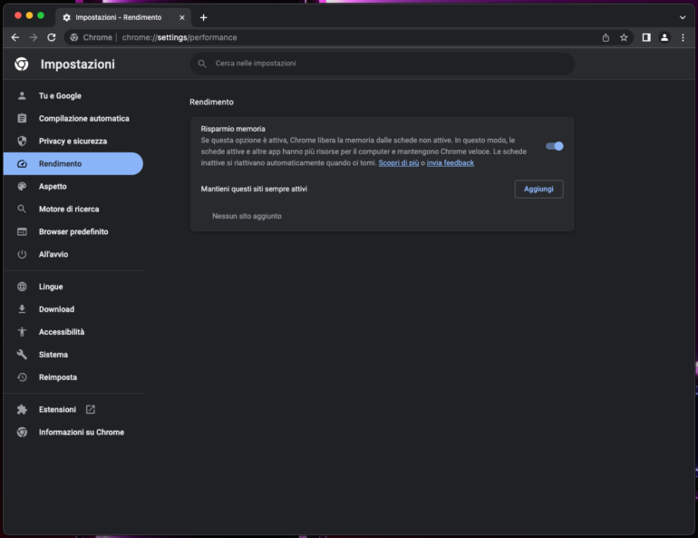This screenshot has height=538, width=698.
Task: Click the Rendimento section heading
Action: (x=211, y=102)
